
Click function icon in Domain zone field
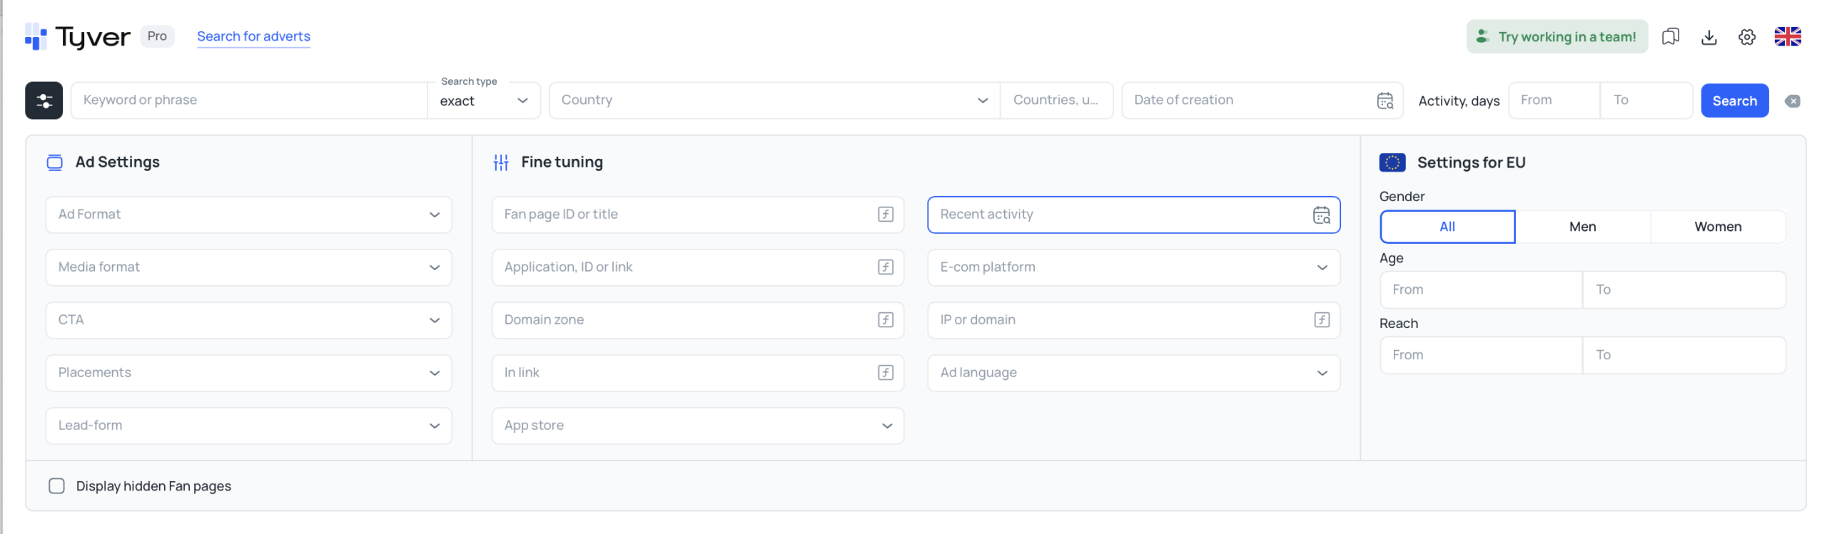[886, 320]
